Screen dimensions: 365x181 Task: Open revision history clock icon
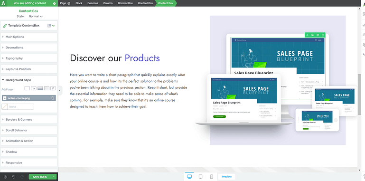point(5,177)
